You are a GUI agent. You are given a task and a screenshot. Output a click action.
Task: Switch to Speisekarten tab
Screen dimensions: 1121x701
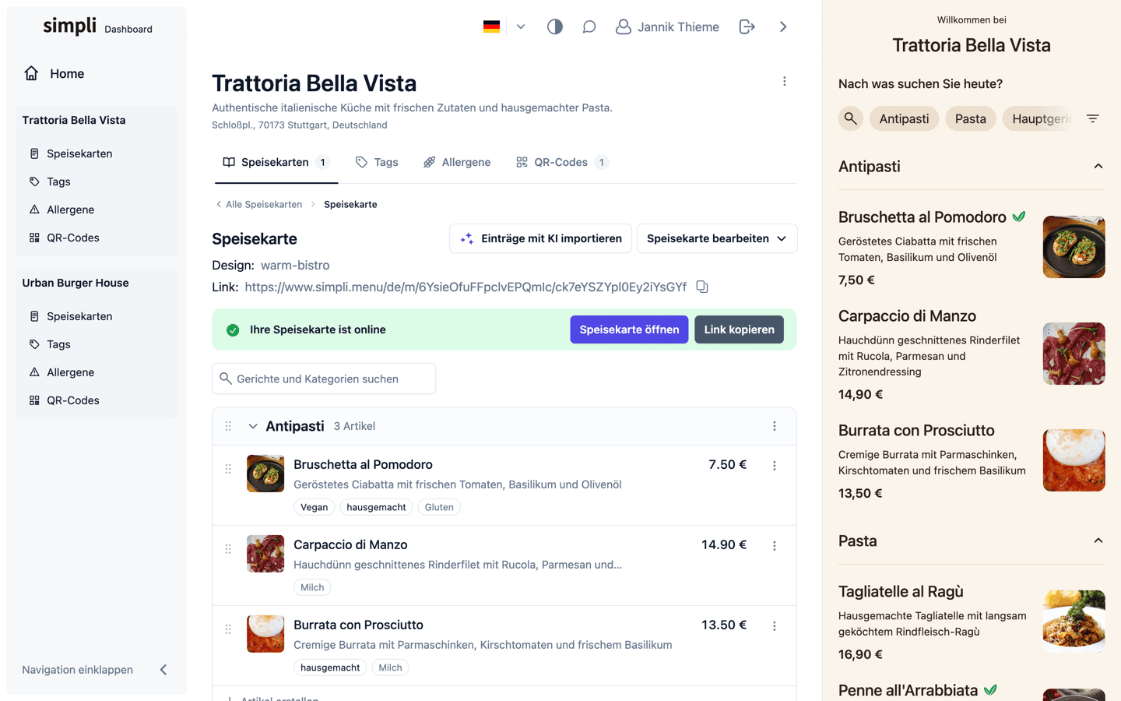[276, 162]
